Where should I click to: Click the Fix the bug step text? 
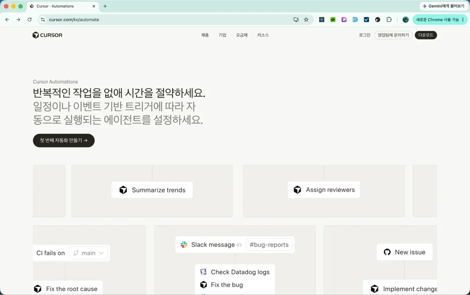[x=227, y=285]
